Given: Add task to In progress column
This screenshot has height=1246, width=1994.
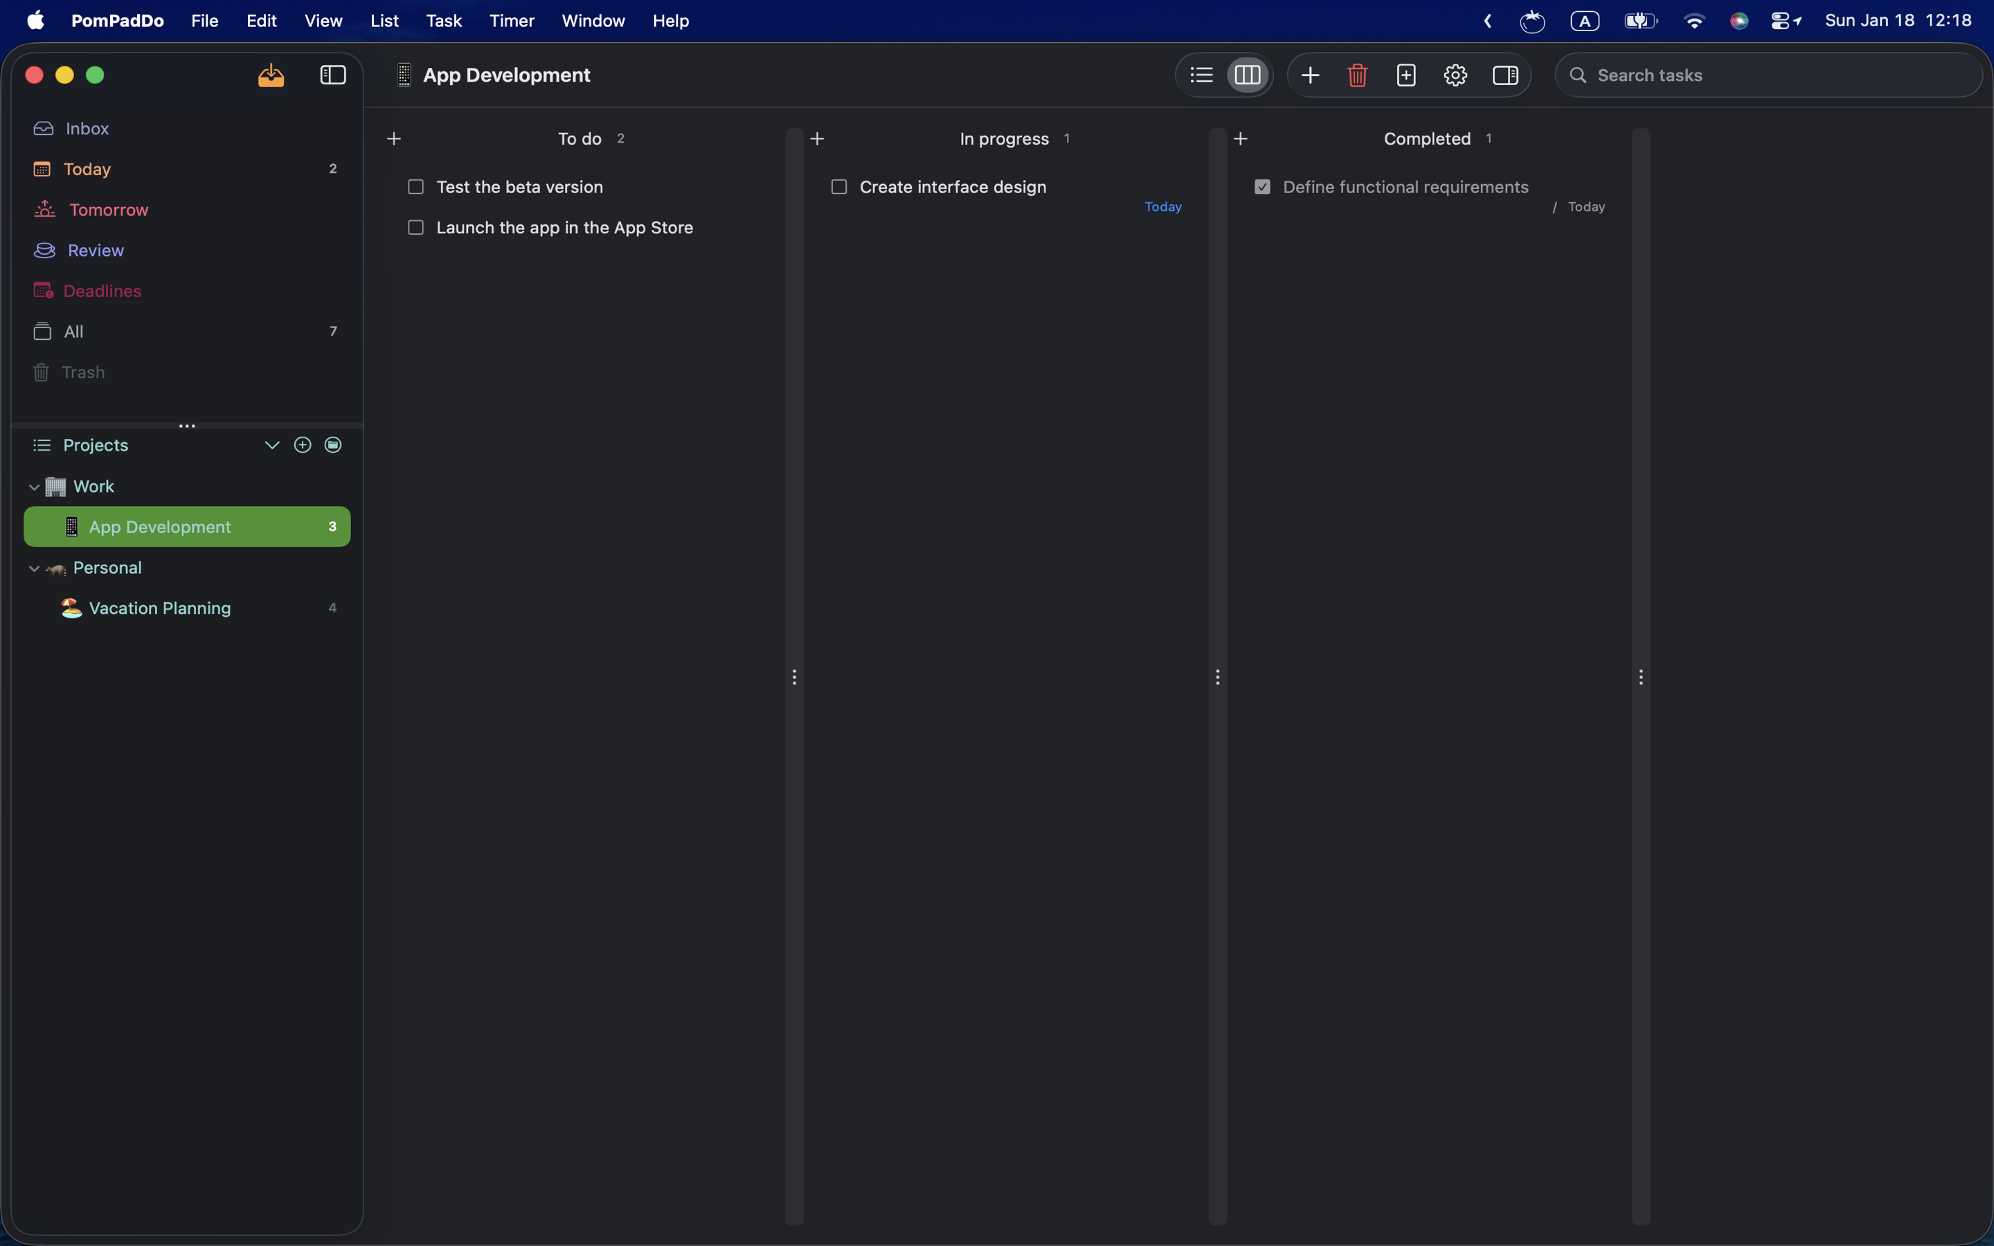Looking at the screenshot, I should click(x=818, y=138).
